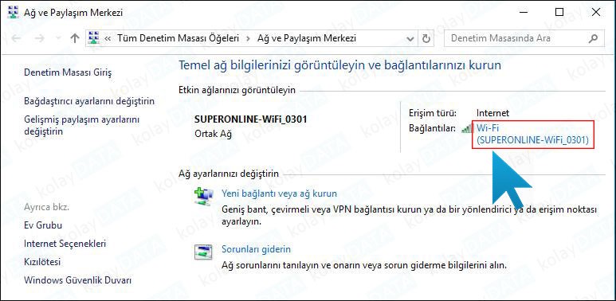Select Tüm Denetim Masası Öğeleri breadcrumb
This screenshot has height=301, width=616.
pyautogui.click(x=179, y=38)
